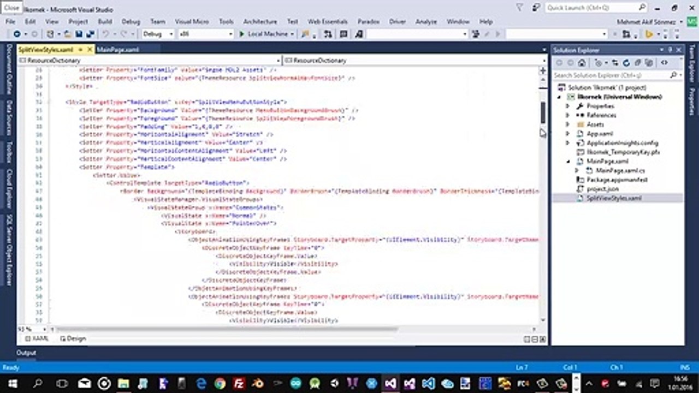699x393 pixels.
Task: Close the SplitViewStyles.xaml tab
Action: [90, 50]
